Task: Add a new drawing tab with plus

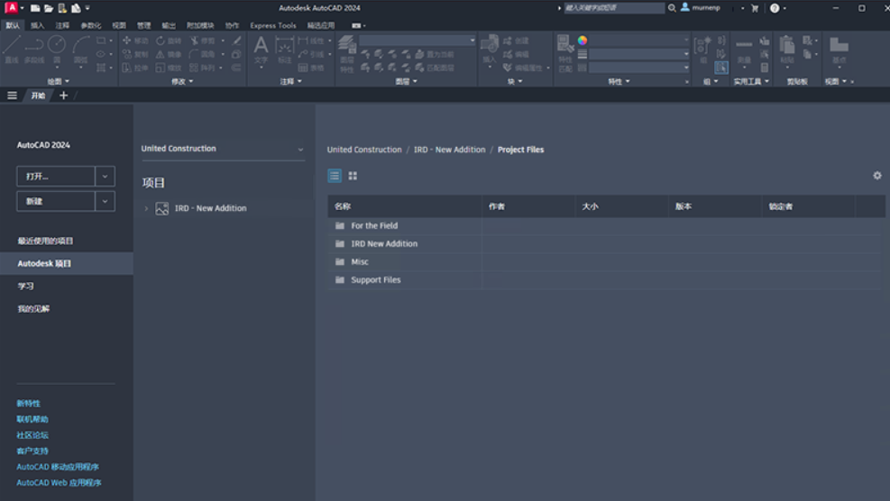Action: tap(63, 96)
